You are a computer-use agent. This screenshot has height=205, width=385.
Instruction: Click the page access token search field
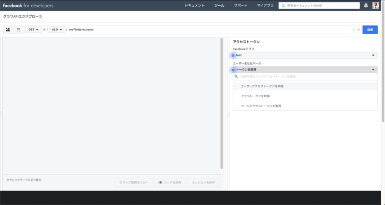(305, 77)
